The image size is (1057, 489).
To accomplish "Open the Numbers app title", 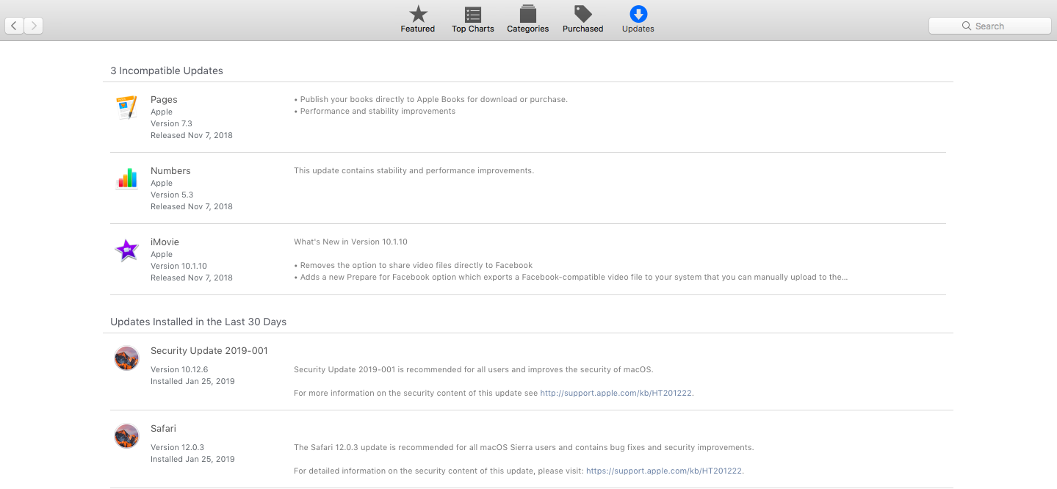I will pyautogui.click(x=170, y=171).
